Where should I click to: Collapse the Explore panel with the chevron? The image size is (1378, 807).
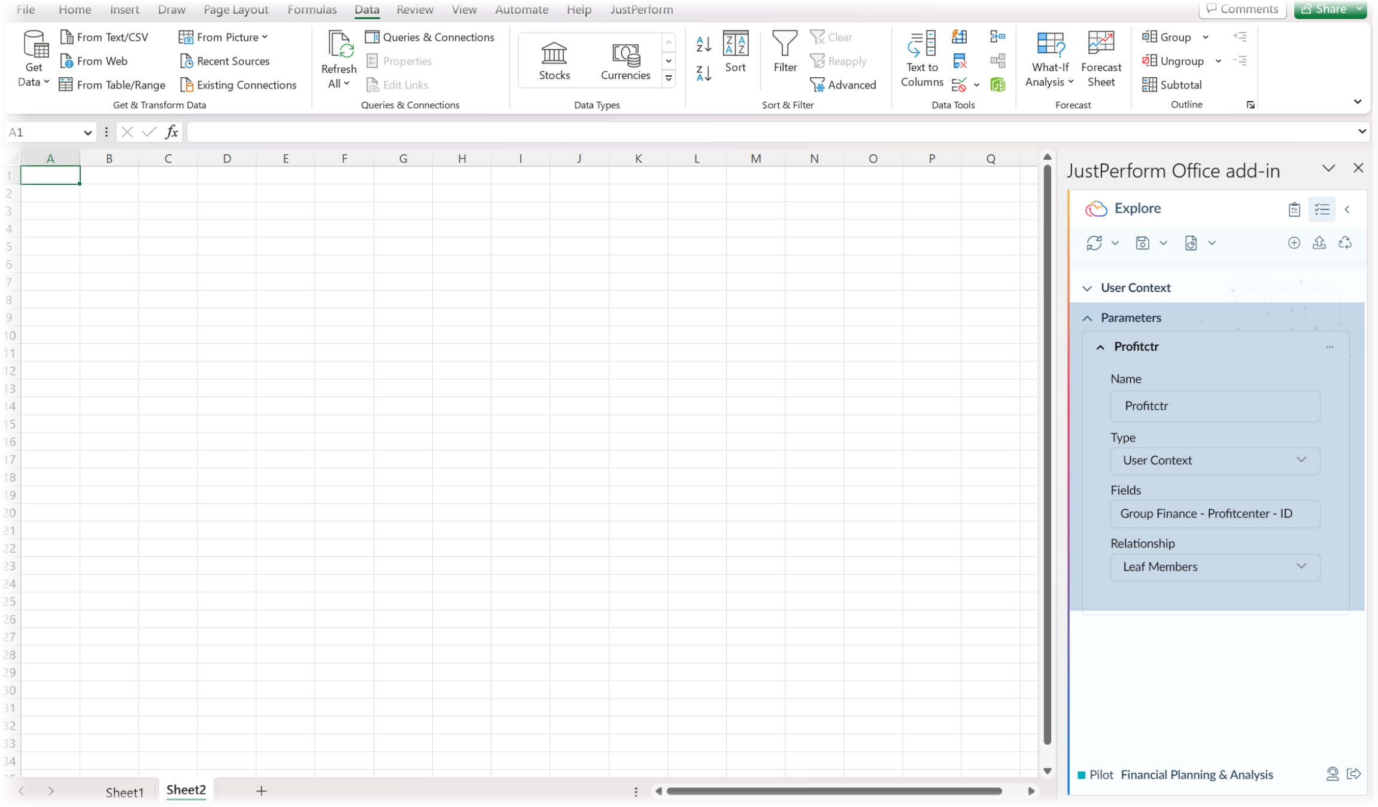click(x=1347, y=209)
